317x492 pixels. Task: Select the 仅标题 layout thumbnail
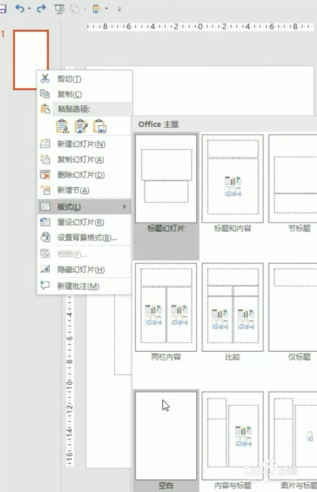tap(293, 307)
